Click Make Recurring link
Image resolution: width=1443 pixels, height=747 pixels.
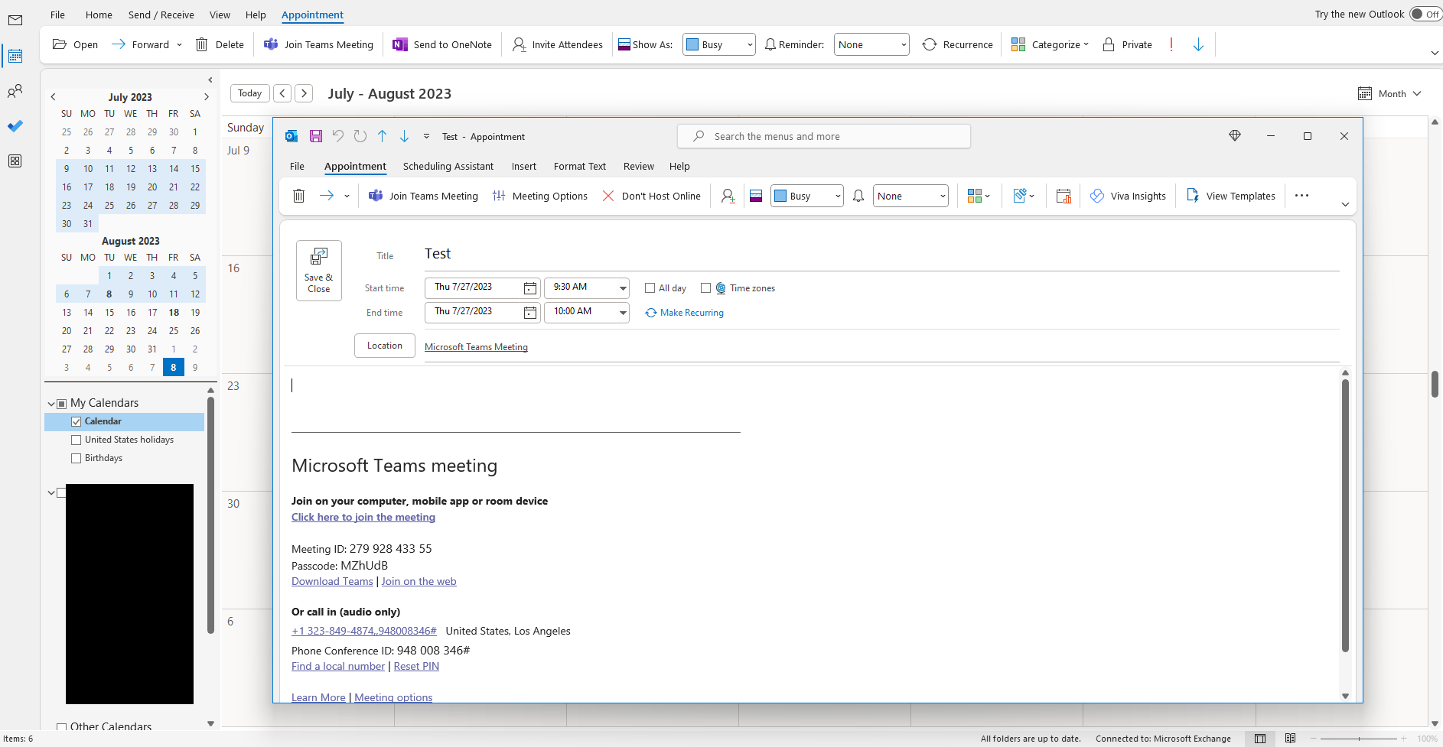[x=685, y=313]
